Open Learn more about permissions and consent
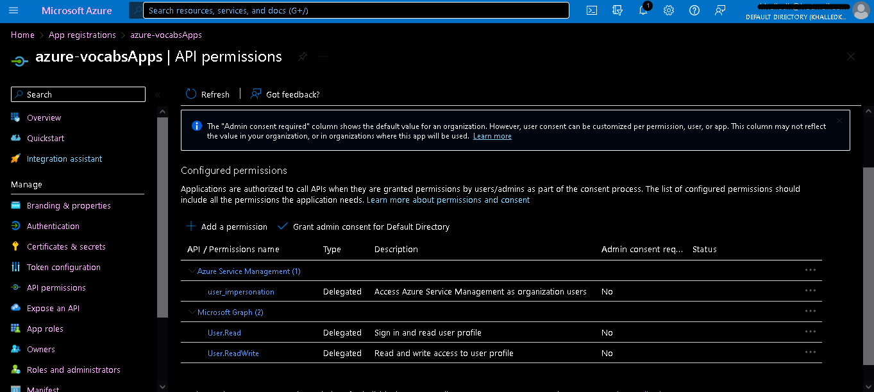Viewport: 874px width, 392px height. pyautogui.click(x=448, y=200)
